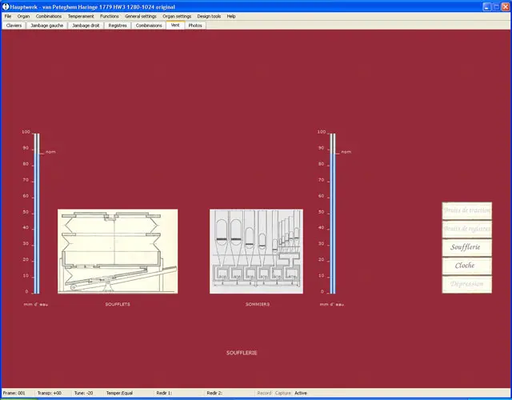Click the Sommiers windchest diagram

pyautogui.click(x=256, y=251)
